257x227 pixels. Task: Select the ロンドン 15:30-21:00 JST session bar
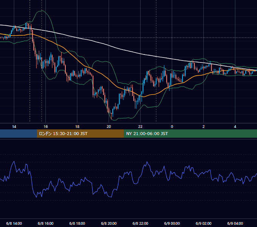pyautogui.click(x=80, y=134)
